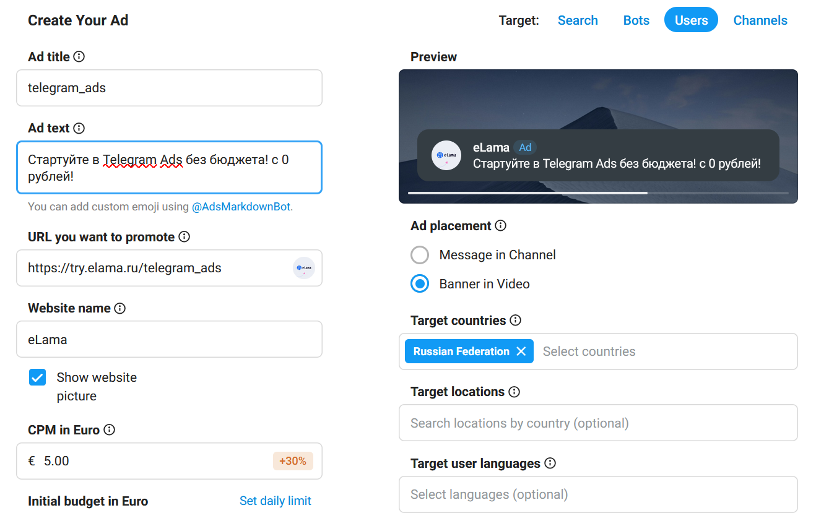Select Message in Channel radio option
The width and height of the screenshot is (816, 513).
[x=420, y=255]
